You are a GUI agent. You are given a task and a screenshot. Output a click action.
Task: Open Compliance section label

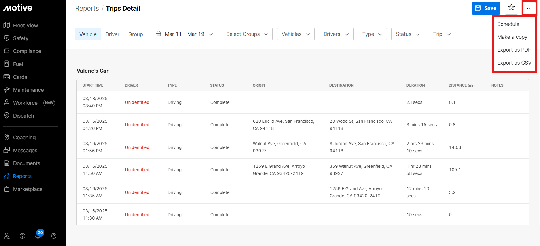27,51
